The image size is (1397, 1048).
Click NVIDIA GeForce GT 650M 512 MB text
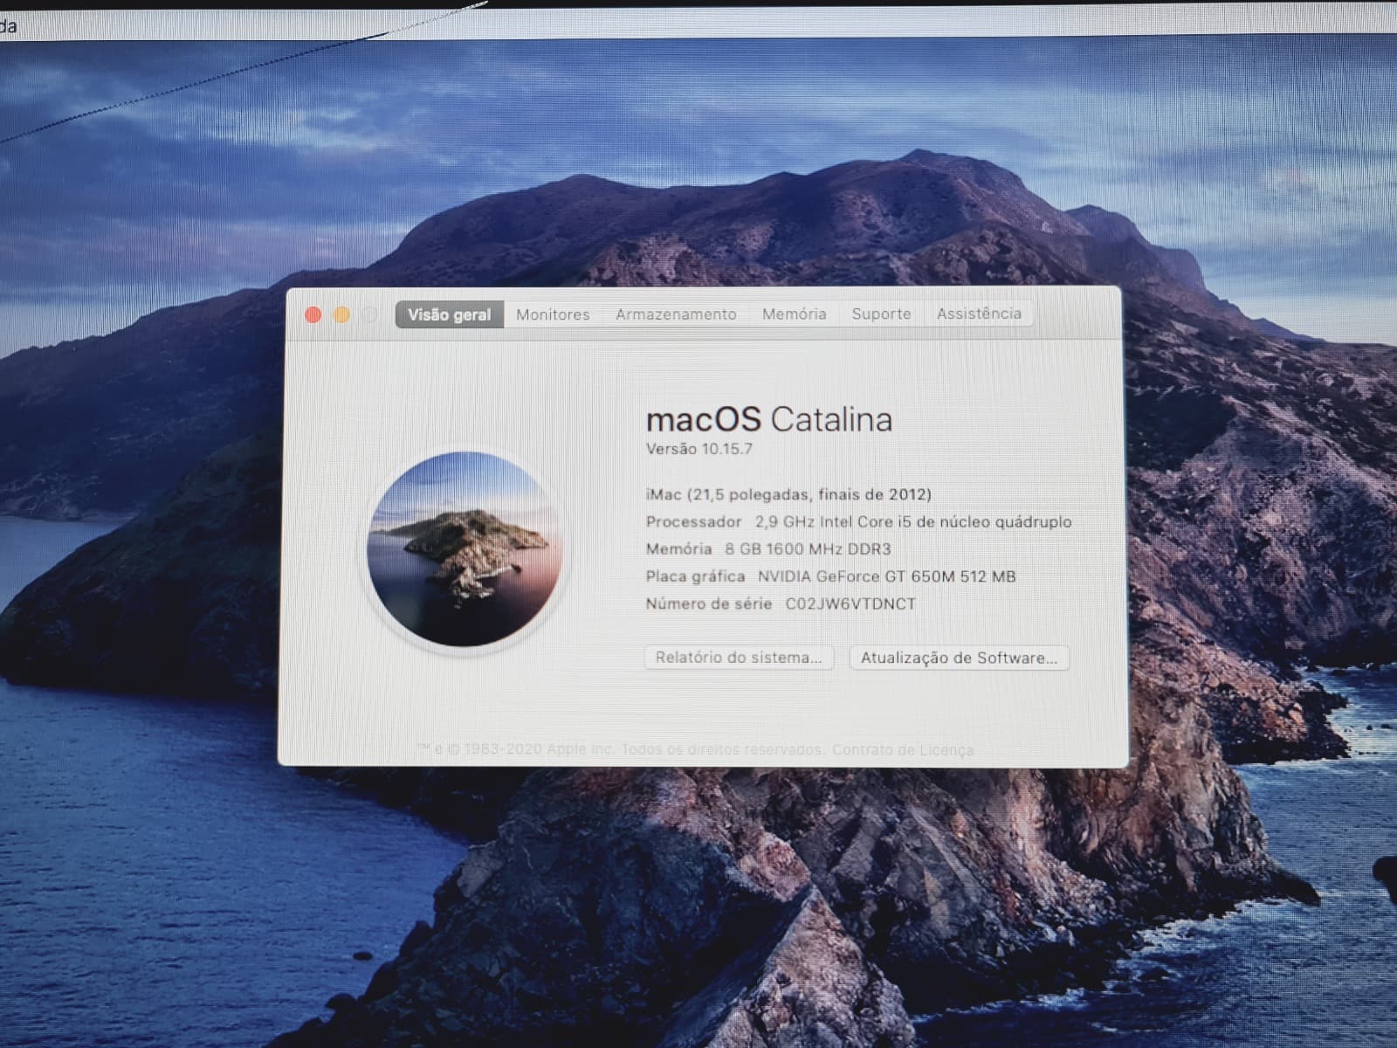tap(886, 576)
